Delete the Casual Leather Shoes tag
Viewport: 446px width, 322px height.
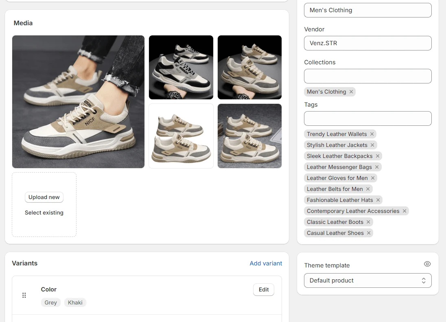pyautogui.click(x=369, y=233)
